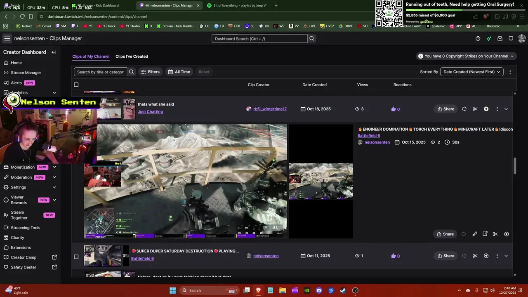
Task: Click scissors edit icon on Oct 18 clip
Action: 475,109
